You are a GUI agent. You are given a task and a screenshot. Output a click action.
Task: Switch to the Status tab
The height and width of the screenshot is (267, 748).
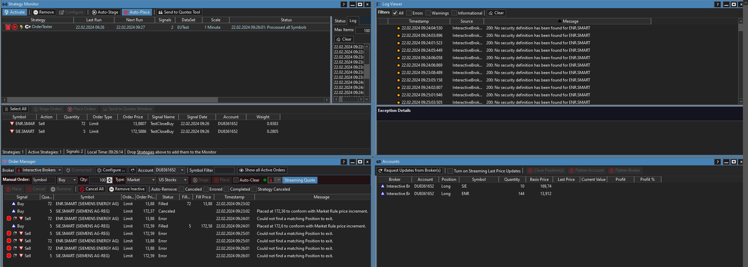pos(340,21)
